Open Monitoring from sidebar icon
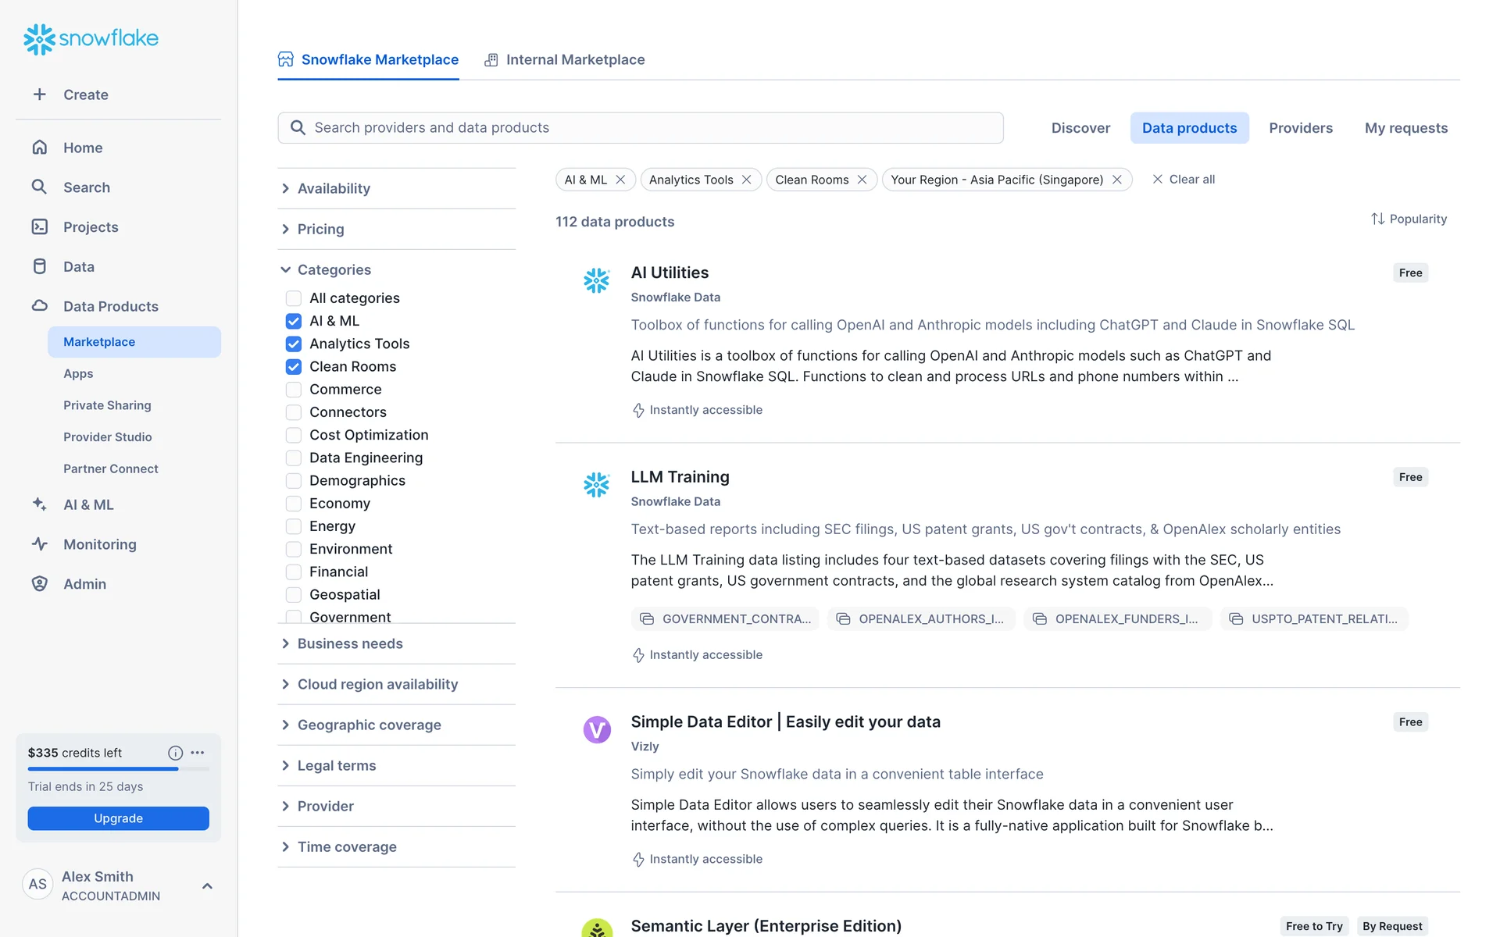The height and width of the screenshot is (937, 1500). [x=40, y=544]
